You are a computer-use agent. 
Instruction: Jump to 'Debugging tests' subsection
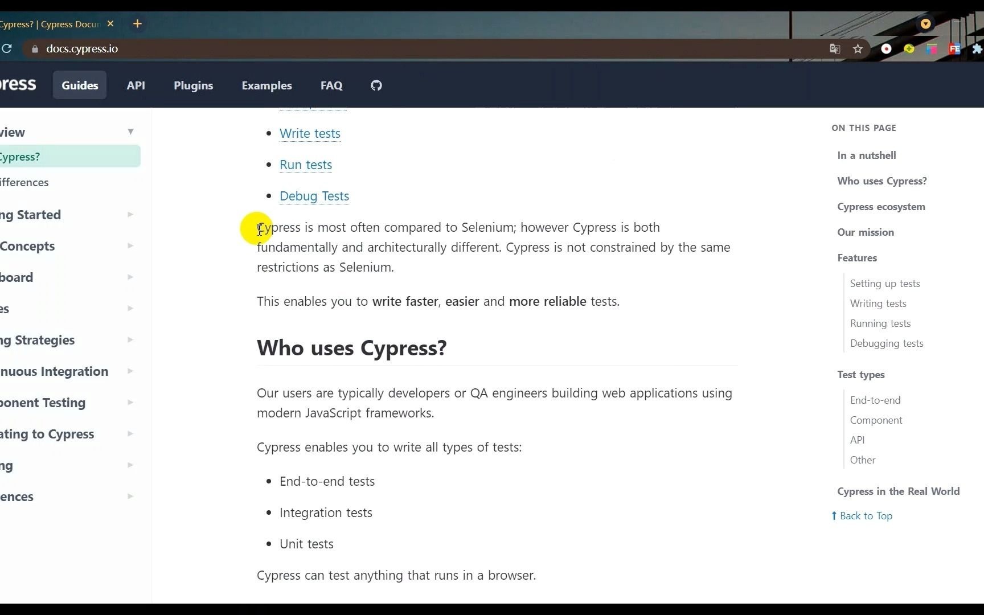(887, 343)
